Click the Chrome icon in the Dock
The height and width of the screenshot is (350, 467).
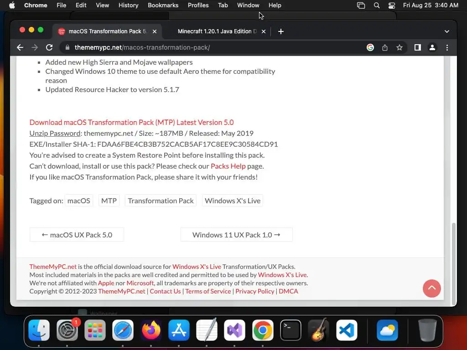(263, 330)
